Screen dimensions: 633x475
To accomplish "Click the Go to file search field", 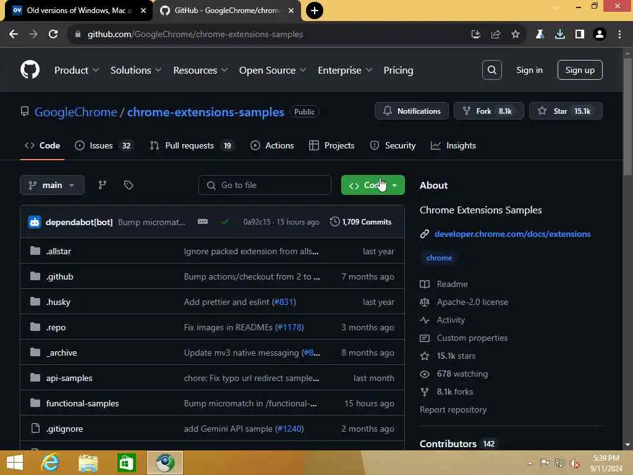I will (265, 185).
